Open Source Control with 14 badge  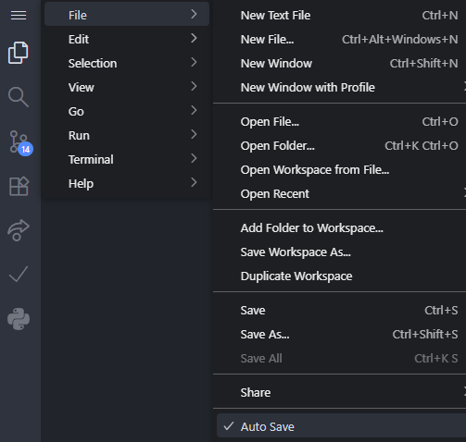(x=20, y=142)
